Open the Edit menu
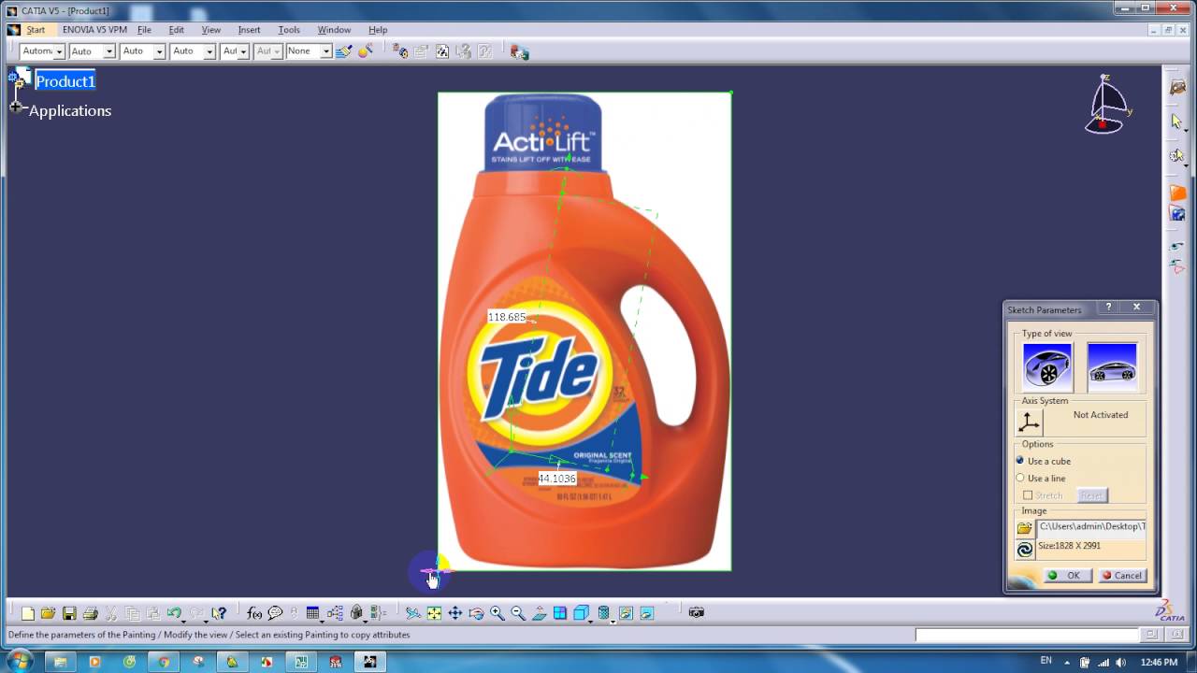Image resolution: width=1197 pixels, height=673 pixels. coord(176,30)
